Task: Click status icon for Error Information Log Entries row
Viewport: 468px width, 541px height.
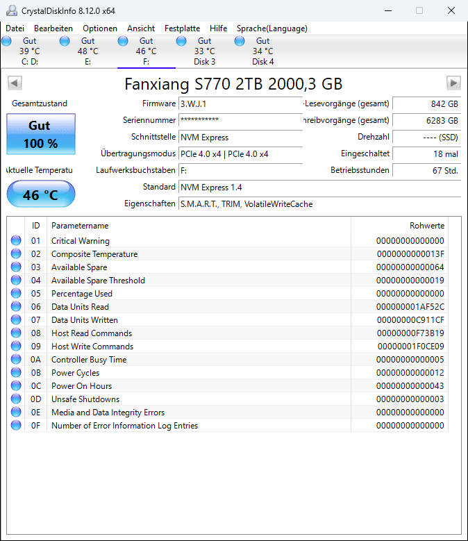Action: pyautogui.click(x=16, y=425)
